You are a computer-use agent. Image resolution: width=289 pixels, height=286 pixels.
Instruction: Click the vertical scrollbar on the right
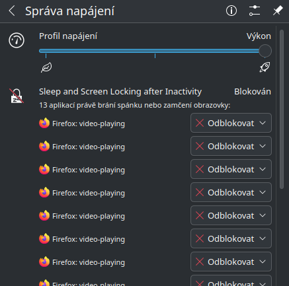[282, 109]
